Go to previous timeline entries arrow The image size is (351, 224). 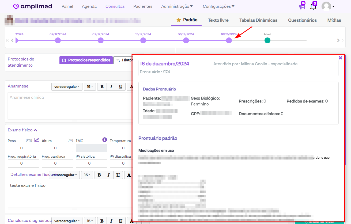point(12,40)
